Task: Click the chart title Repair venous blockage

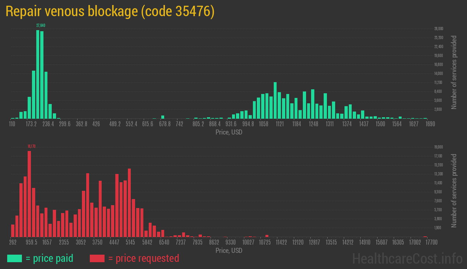Action: point(110,11)
